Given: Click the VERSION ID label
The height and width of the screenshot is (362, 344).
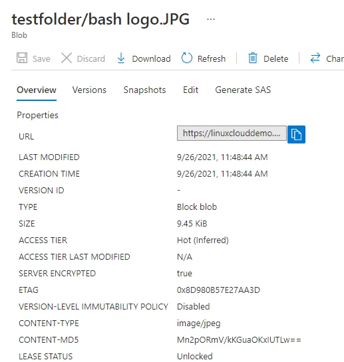Looking at the screenshot, I should (x=41, y=191).
